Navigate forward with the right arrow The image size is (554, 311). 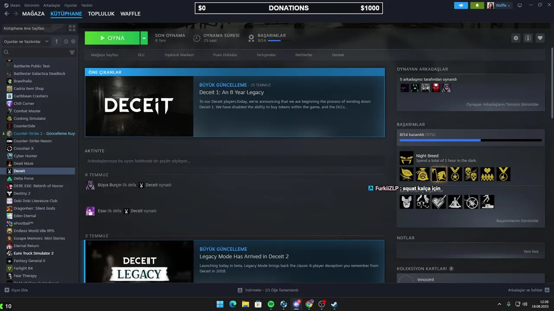coord(16,14)
